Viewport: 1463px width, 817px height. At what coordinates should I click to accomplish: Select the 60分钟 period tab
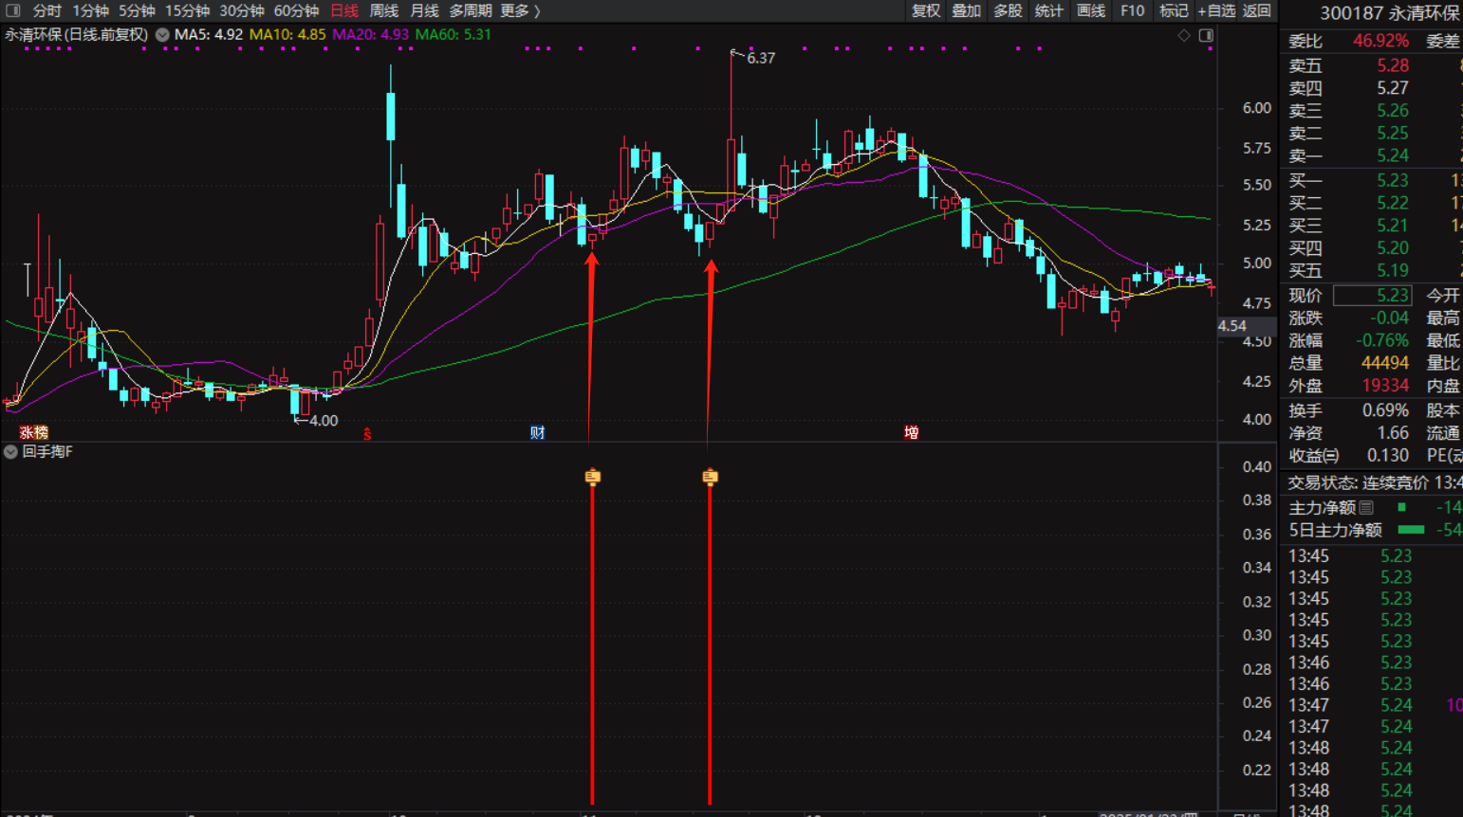[x=296, y=10]
